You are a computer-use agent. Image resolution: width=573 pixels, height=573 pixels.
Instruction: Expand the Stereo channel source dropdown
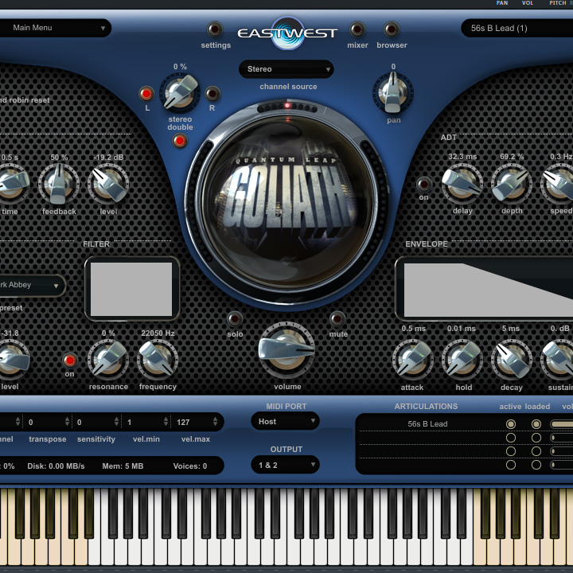(x=286, y=69)
